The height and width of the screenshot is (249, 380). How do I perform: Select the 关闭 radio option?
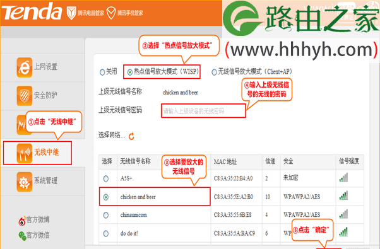(102, 72)
